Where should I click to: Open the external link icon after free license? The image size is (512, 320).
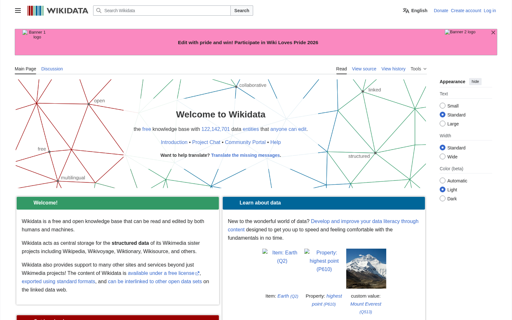tap(197, 273)
